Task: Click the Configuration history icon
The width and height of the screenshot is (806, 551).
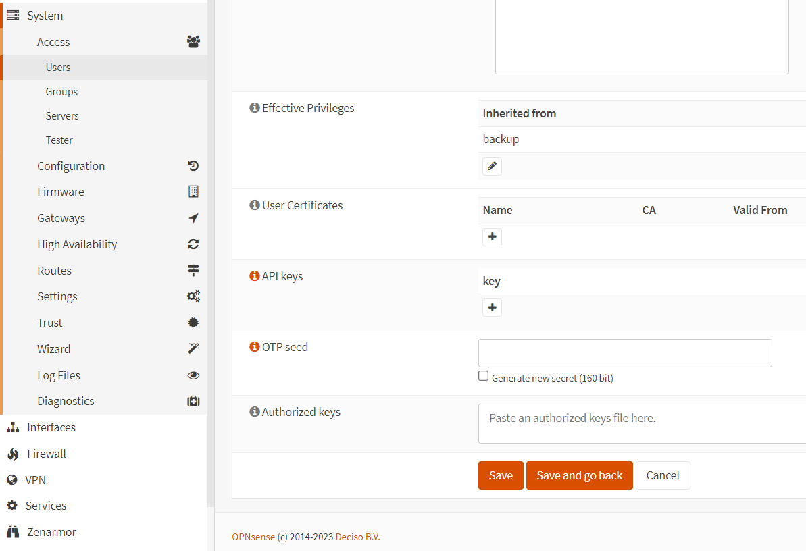Action: [x=193, y=166]
